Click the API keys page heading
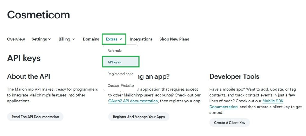The height and width of the screenshot is (136, 306). pos(24,58)
